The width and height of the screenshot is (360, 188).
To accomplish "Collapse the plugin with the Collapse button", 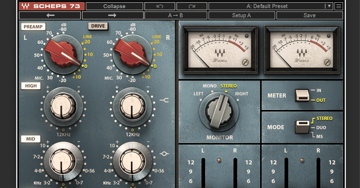I will (114, 6).
